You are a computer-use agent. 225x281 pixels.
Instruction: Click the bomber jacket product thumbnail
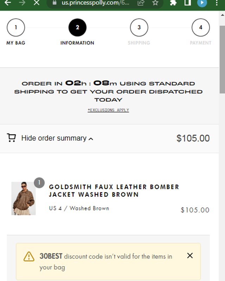[x=23, y=198]
